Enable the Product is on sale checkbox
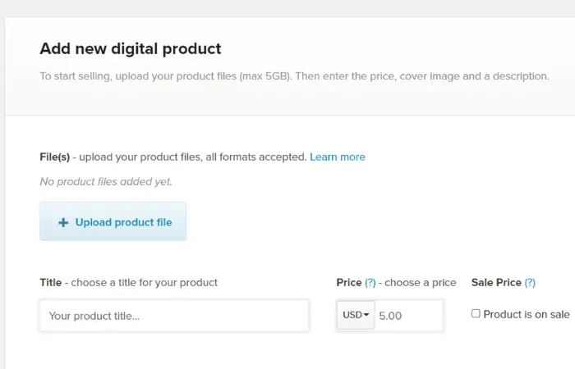 [x=476, y=314]
